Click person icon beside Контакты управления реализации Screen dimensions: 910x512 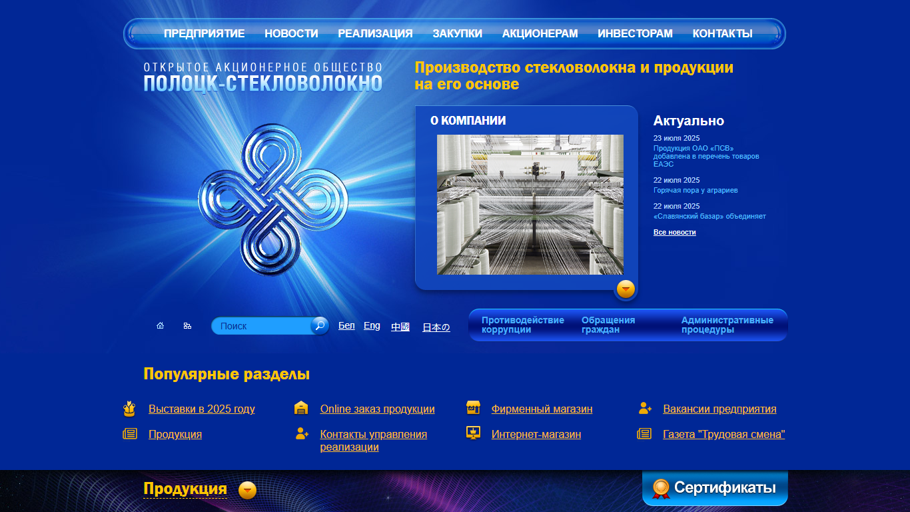pos(302,434)
